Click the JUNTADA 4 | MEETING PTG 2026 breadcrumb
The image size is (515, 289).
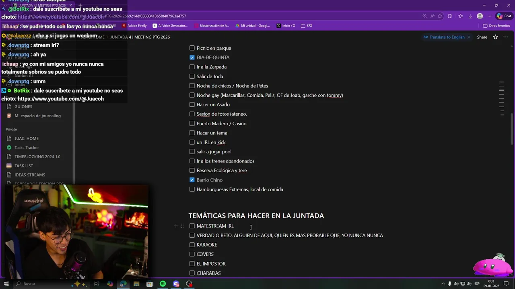click(140, 37)
